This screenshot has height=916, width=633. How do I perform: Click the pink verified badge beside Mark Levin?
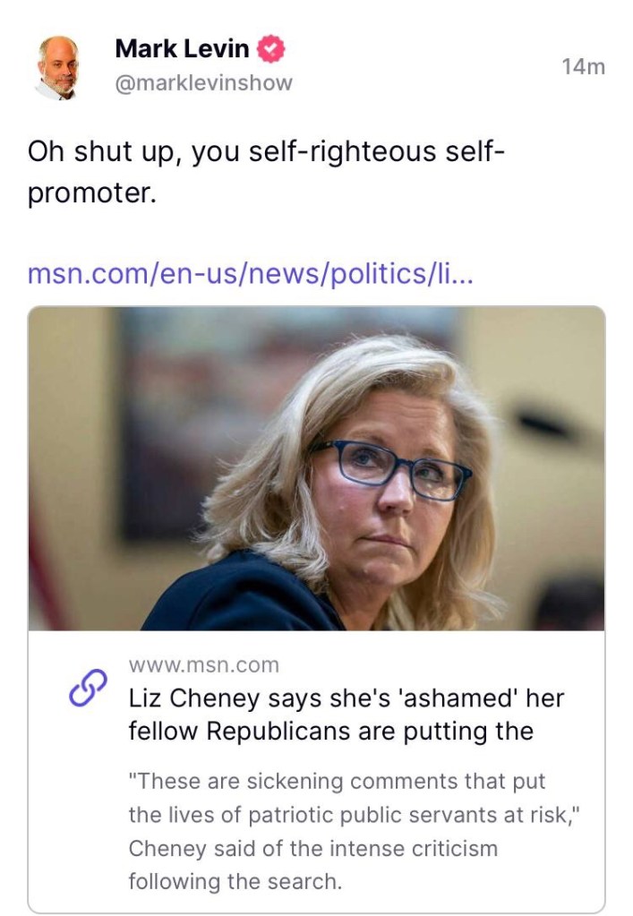(x=270, y=50)
